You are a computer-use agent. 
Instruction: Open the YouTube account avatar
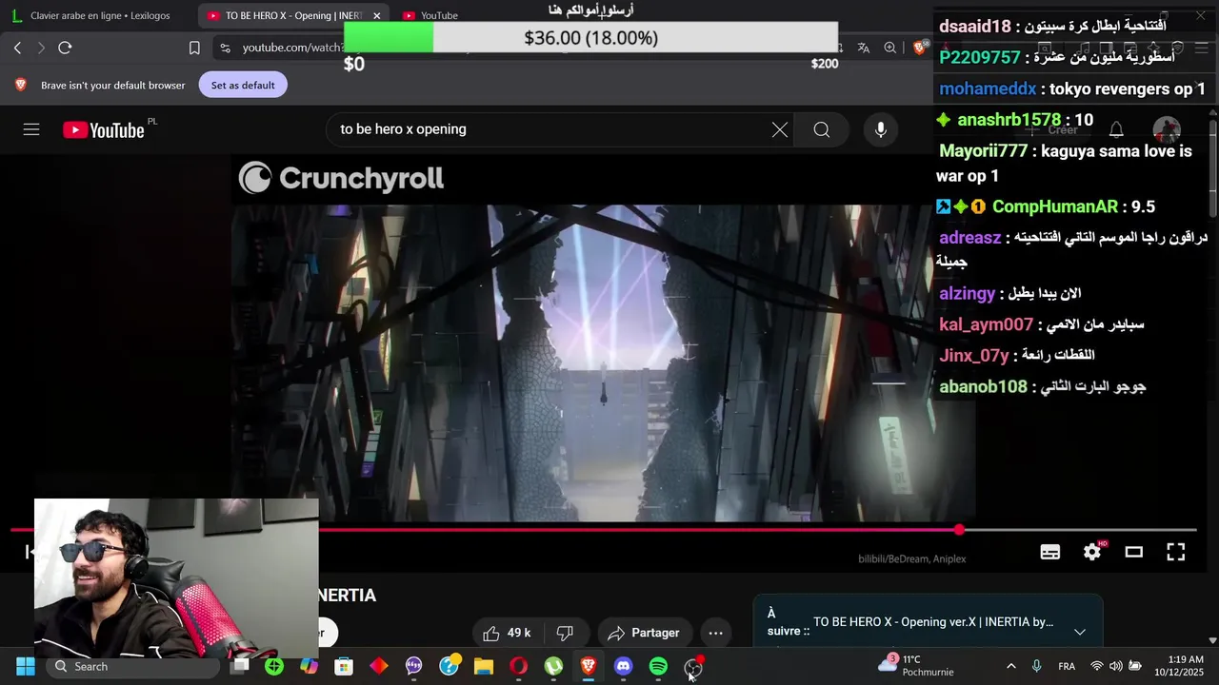point(1167,129)
